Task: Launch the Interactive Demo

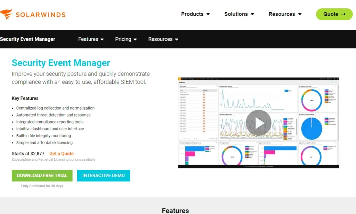Action: click(x=104, y=176)
